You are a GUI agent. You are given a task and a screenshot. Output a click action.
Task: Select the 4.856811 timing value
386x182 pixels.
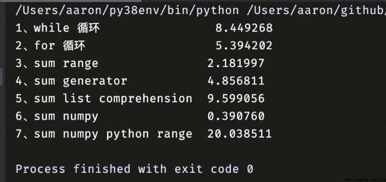click(236, 81)
